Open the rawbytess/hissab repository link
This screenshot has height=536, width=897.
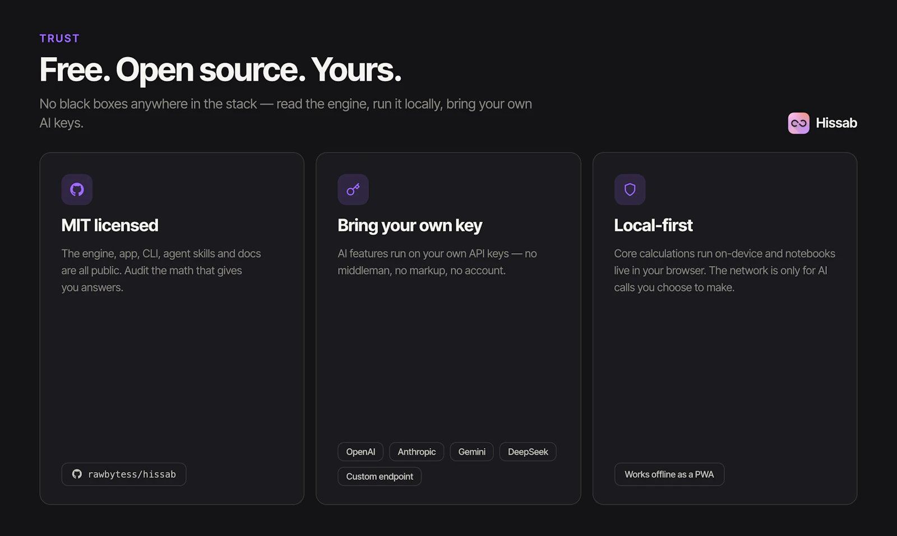124,474
